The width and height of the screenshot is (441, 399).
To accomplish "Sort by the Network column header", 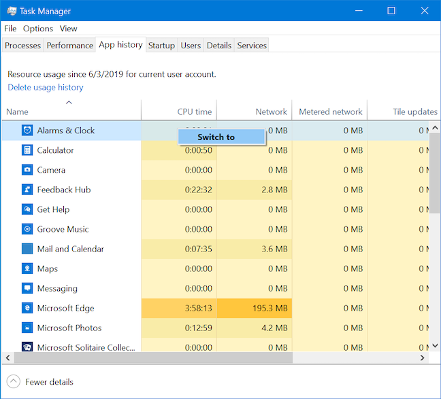I will click(x=255, y=111).
